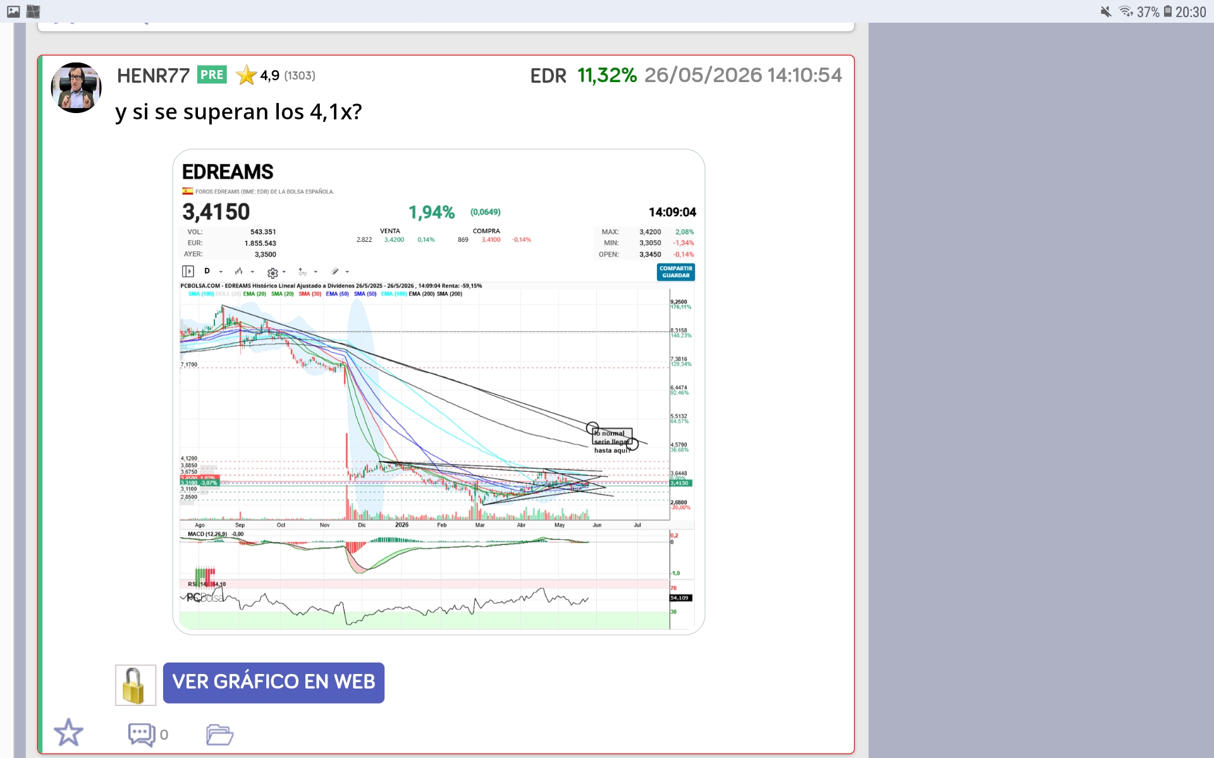Image resolution: width=1214 pixels, height=758 pixels.
Task: Toggle the BOLL (20) indicator label
Action: (228, 294)
